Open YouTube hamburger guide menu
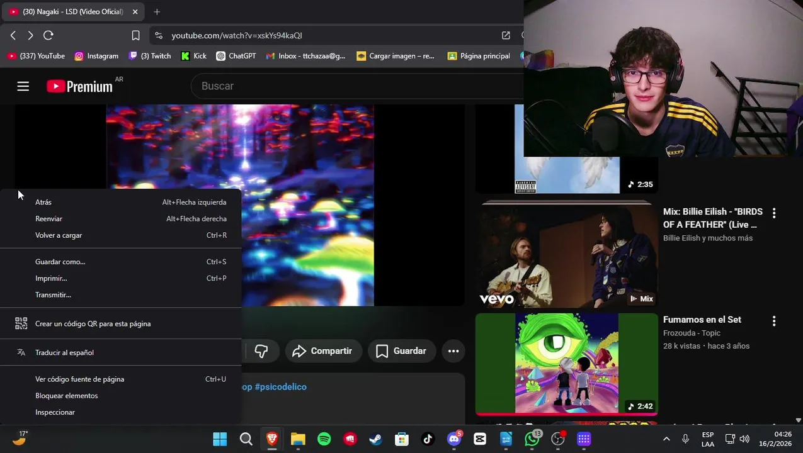The height and width of the screenshot is (453, 803). [23, 86]
